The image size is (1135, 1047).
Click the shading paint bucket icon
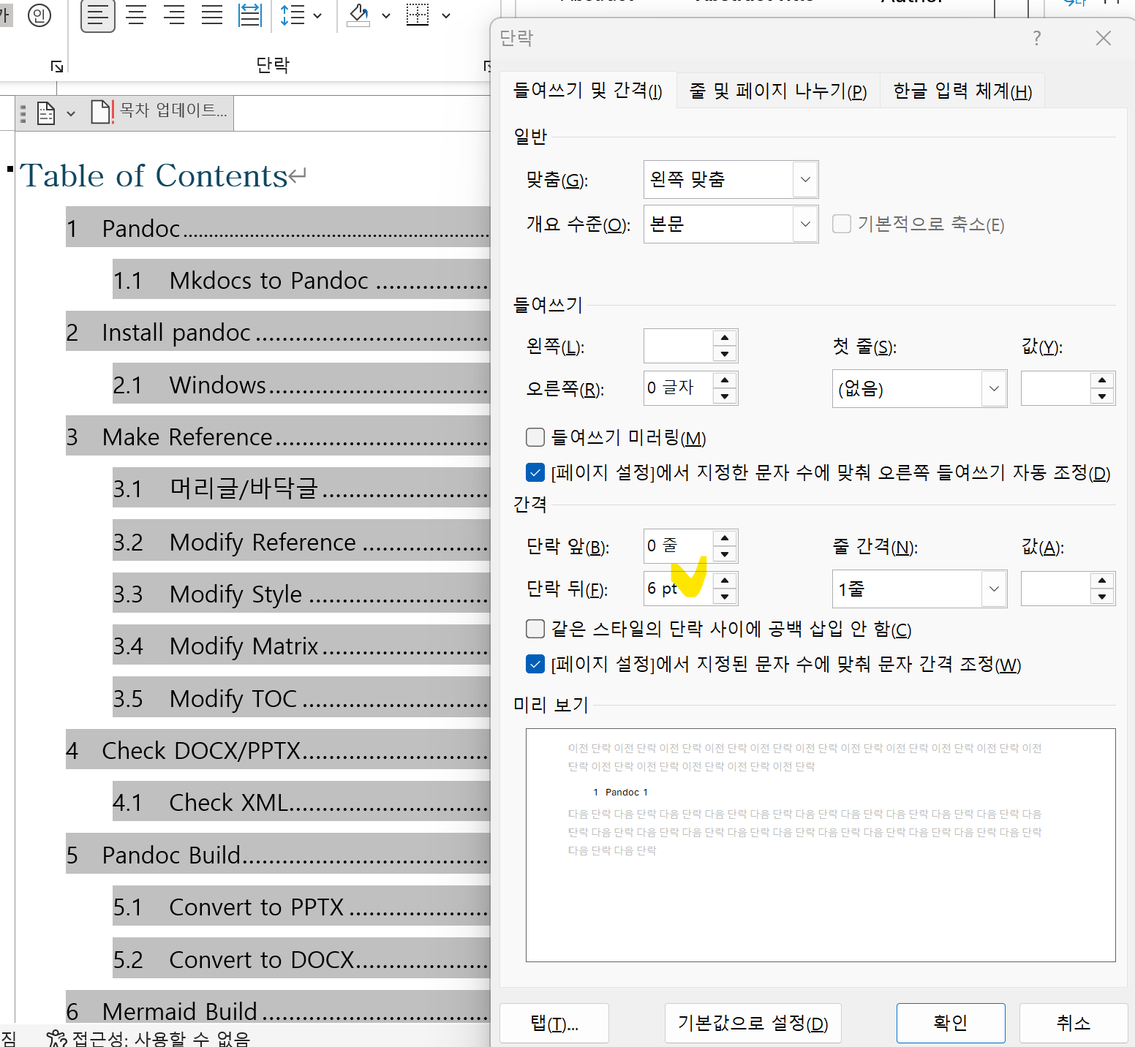point(358,15)
